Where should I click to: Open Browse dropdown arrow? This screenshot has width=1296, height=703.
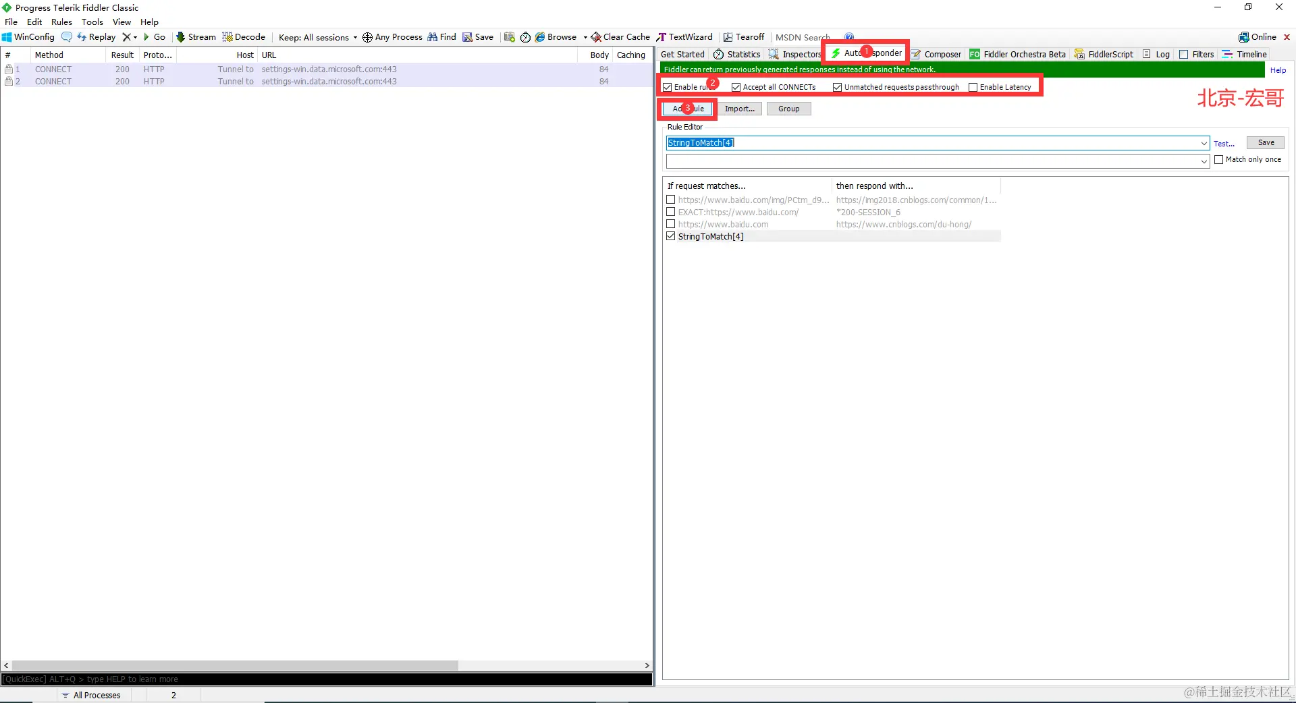pyautogui.click(x=585, y=37)
